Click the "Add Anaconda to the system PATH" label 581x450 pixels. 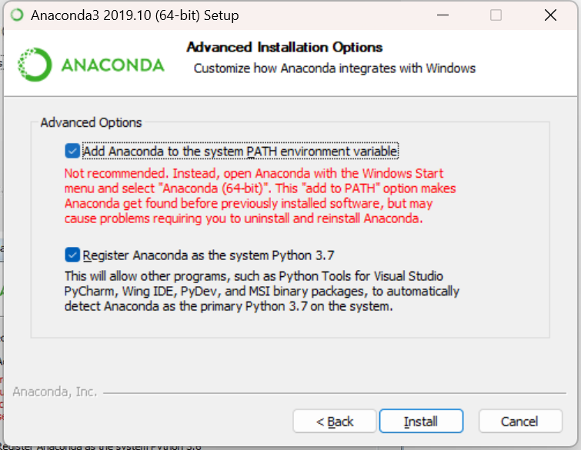click(x=240, y=151)
